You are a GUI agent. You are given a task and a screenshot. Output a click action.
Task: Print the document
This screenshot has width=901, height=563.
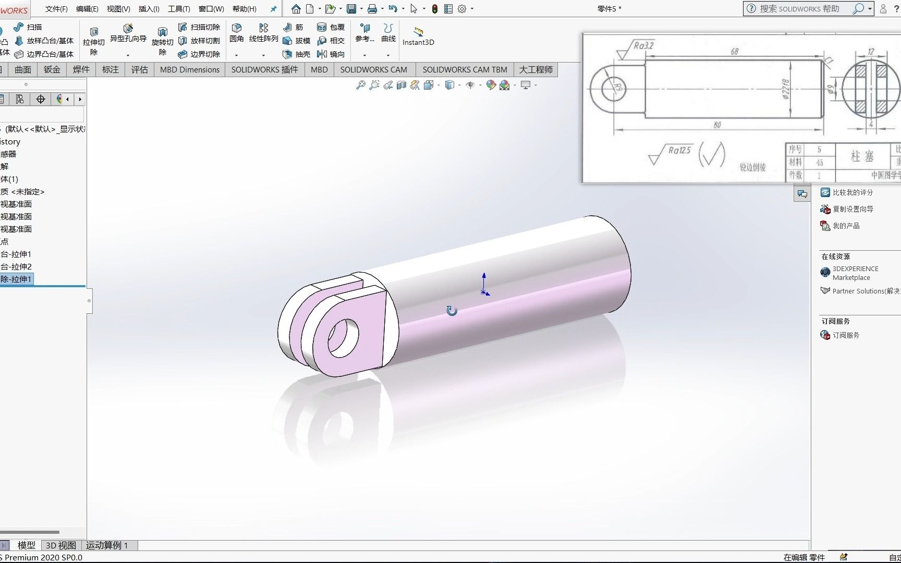click(372, 9)
